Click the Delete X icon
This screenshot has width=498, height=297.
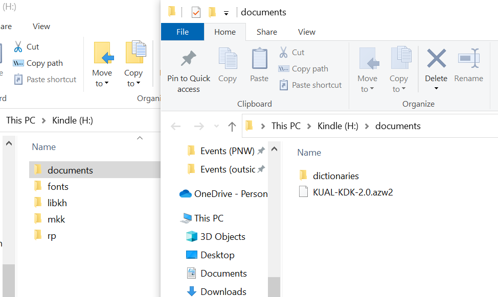tap(436, 59)
